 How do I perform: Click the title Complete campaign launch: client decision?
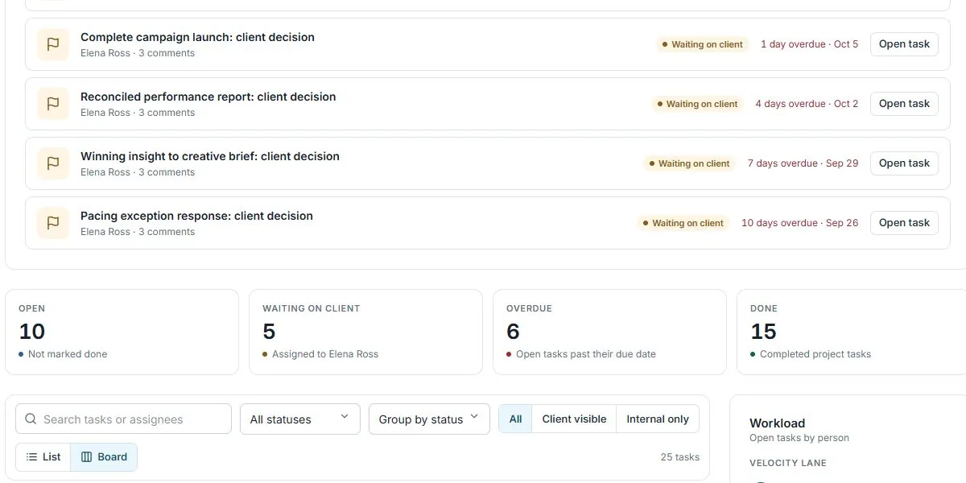coord(197,37)
